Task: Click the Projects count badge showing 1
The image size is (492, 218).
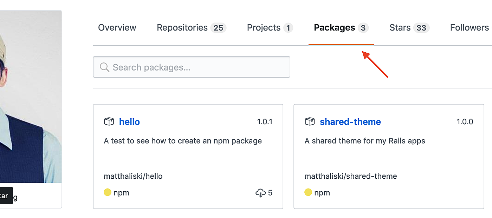Action: (x=288, y=28)
